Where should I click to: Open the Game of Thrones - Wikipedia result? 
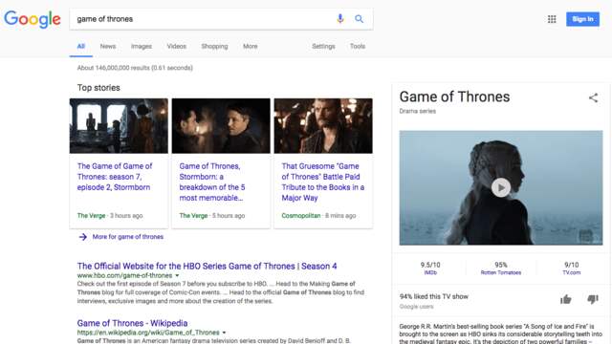[132, 323]
